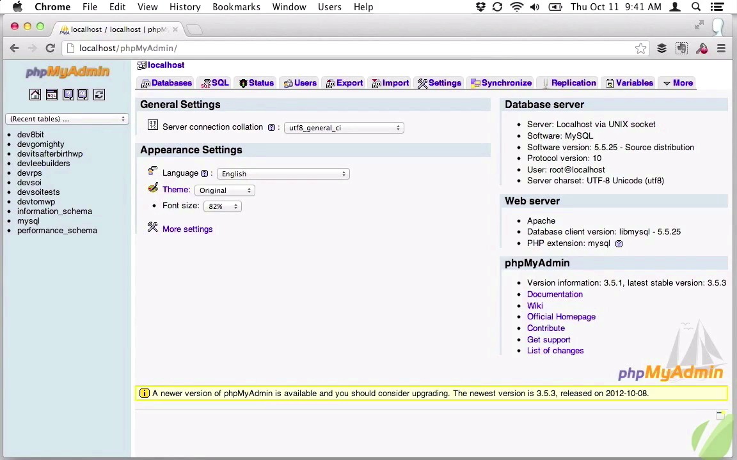Open a new tab with the new-tab button
Viewport: 737px width, 460px height.
(194, 29)
